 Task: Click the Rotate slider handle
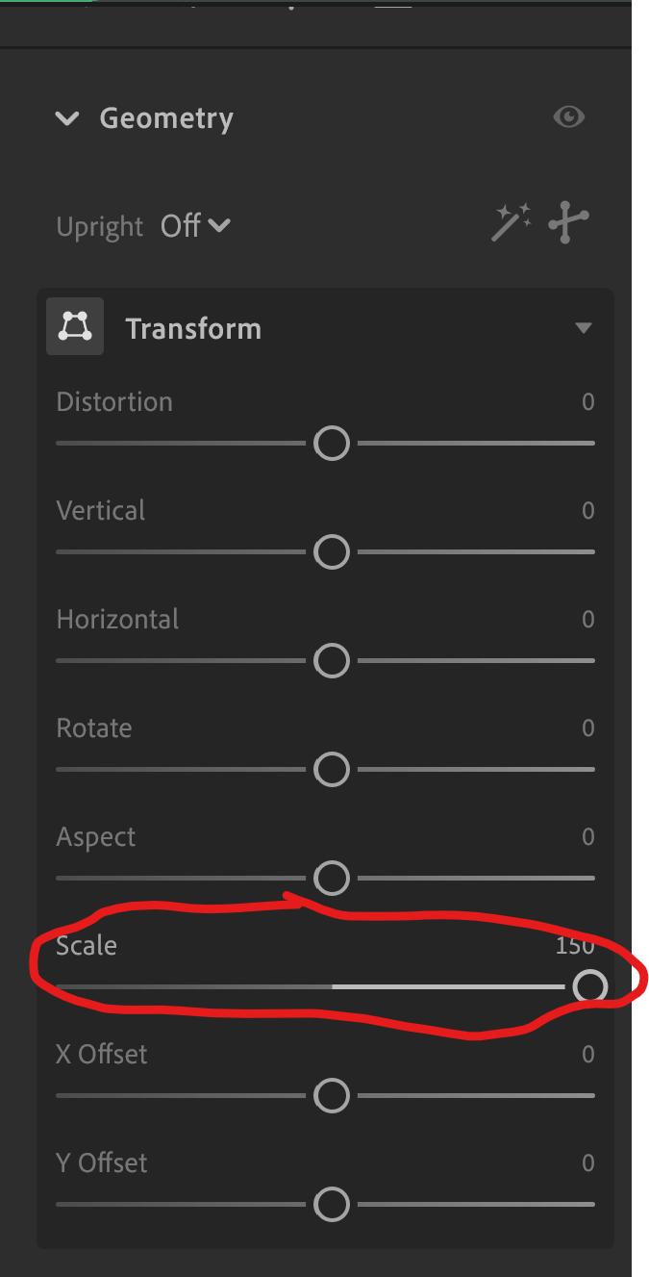[332, 769]
